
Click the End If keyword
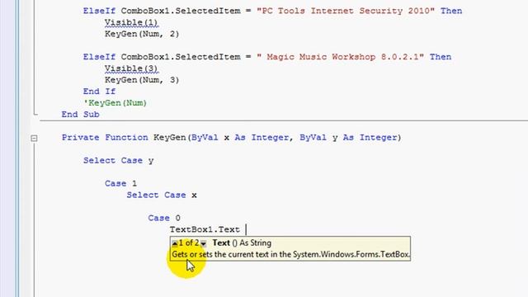click(99, 92)
